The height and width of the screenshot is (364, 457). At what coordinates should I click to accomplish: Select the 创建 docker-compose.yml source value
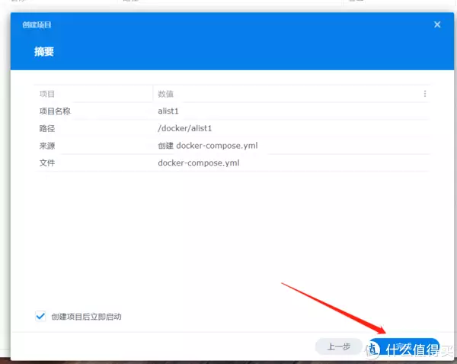pos(208,146)
